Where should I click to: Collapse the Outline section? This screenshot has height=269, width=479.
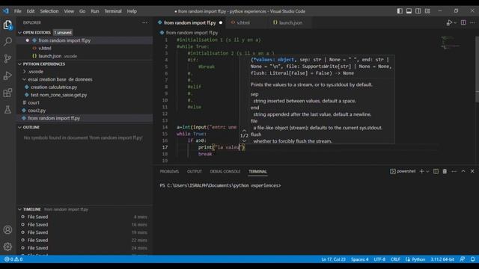(20, 127)
